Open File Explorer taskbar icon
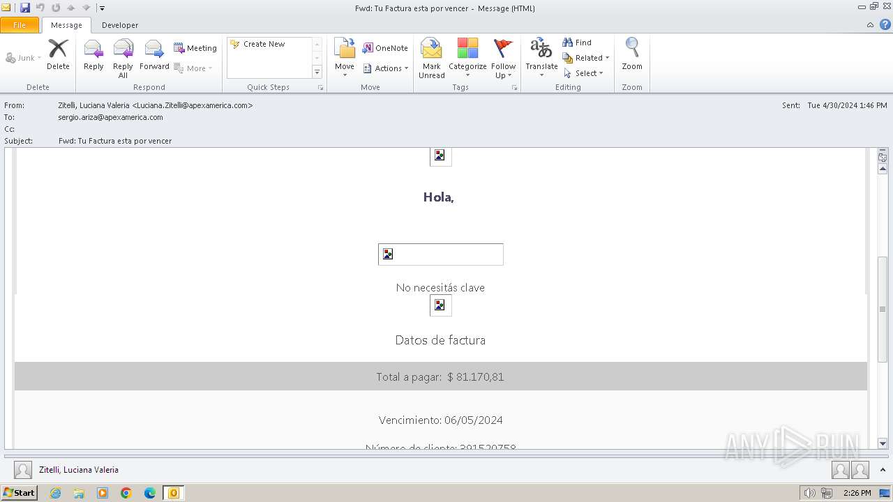This screenshot has width=893, height=502. (x=79, y=493)
